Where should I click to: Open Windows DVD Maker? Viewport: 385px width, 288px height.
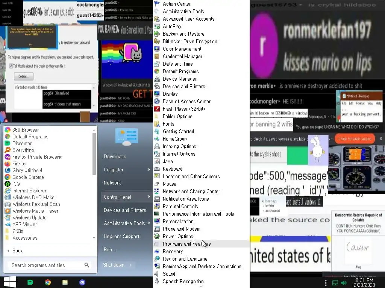34,197
